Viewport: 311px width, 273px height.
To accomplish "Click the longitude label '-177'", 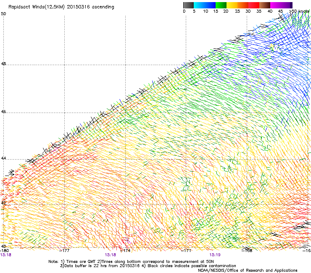I will click(65, 251).
